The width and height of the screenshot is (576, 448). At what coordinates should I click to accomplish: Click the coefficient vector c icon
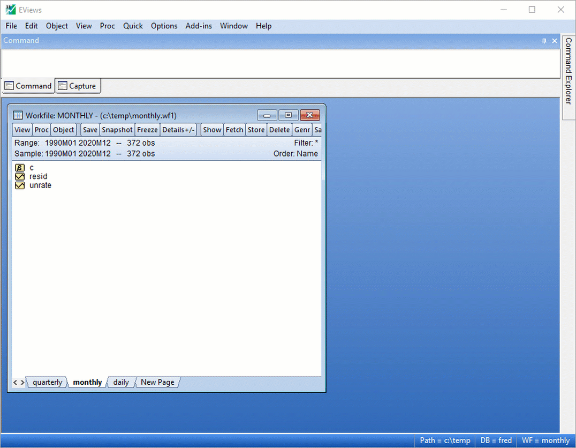click(20, 168)
